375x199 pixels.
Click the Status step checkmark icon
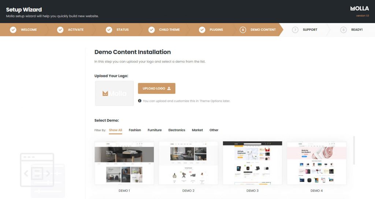click(x=109, y=30)
